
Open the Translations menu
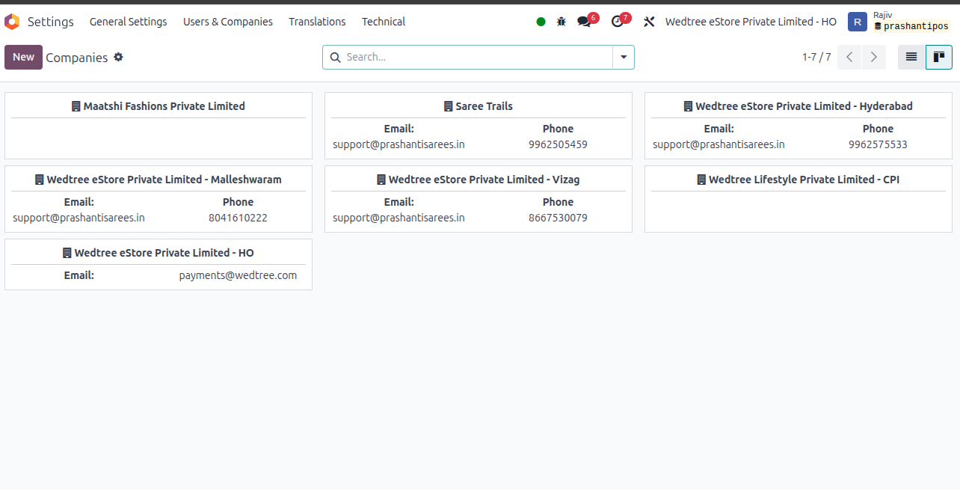click(317, 22)
